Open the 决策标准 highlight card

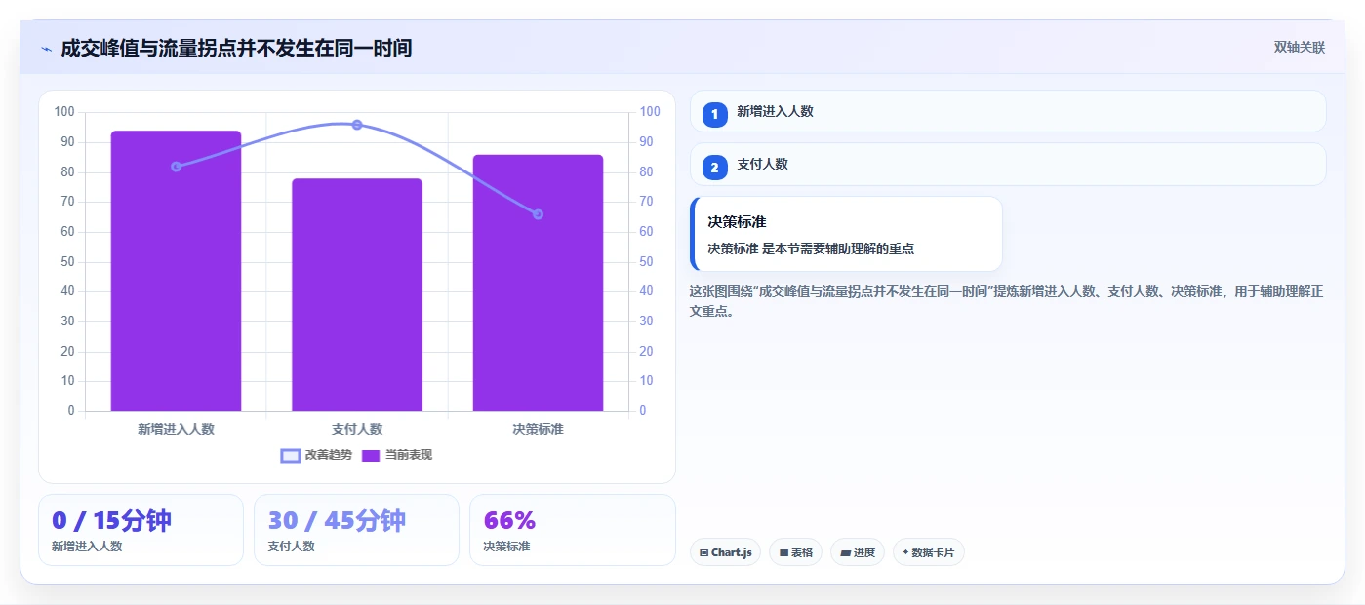pyautogui.click(x=846, y=234)
